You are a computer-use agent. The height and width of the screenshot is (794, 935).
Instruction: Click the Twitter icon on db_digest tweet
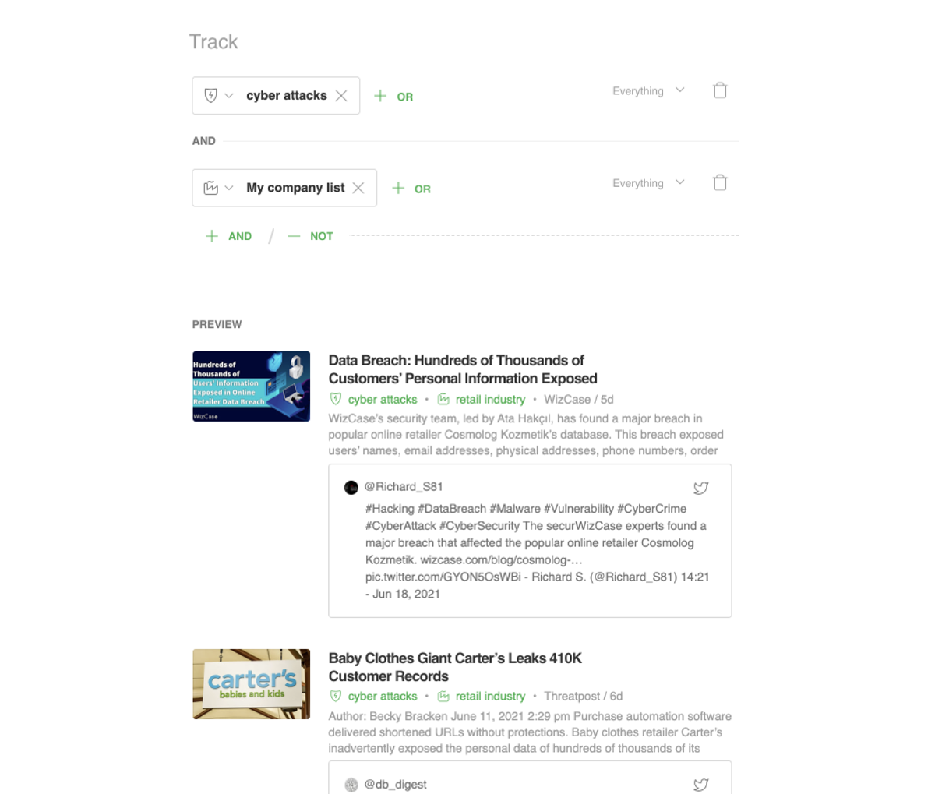(701, 785)
